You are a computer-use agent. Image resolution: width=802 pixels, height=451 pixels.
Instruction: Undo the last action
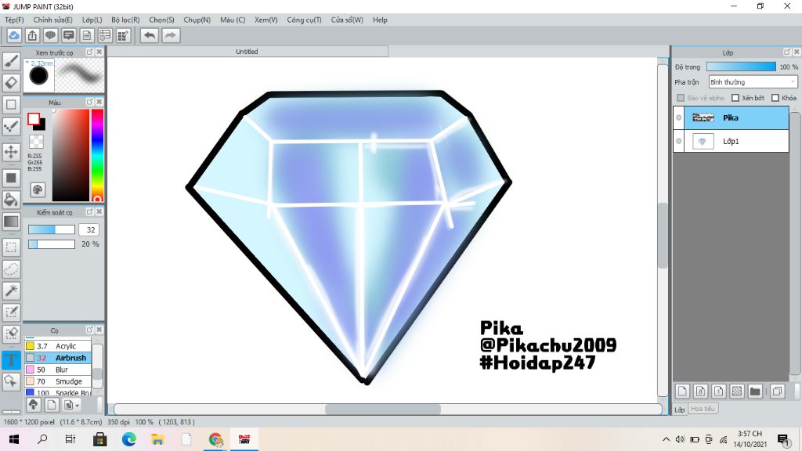tap(150, 35)
